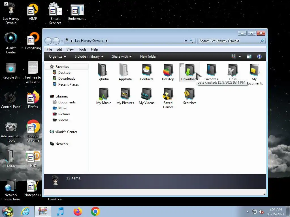Viewport: 290px width, 217px height.
Task: Open the Include in library dropdown
Action: pos(89,57)
